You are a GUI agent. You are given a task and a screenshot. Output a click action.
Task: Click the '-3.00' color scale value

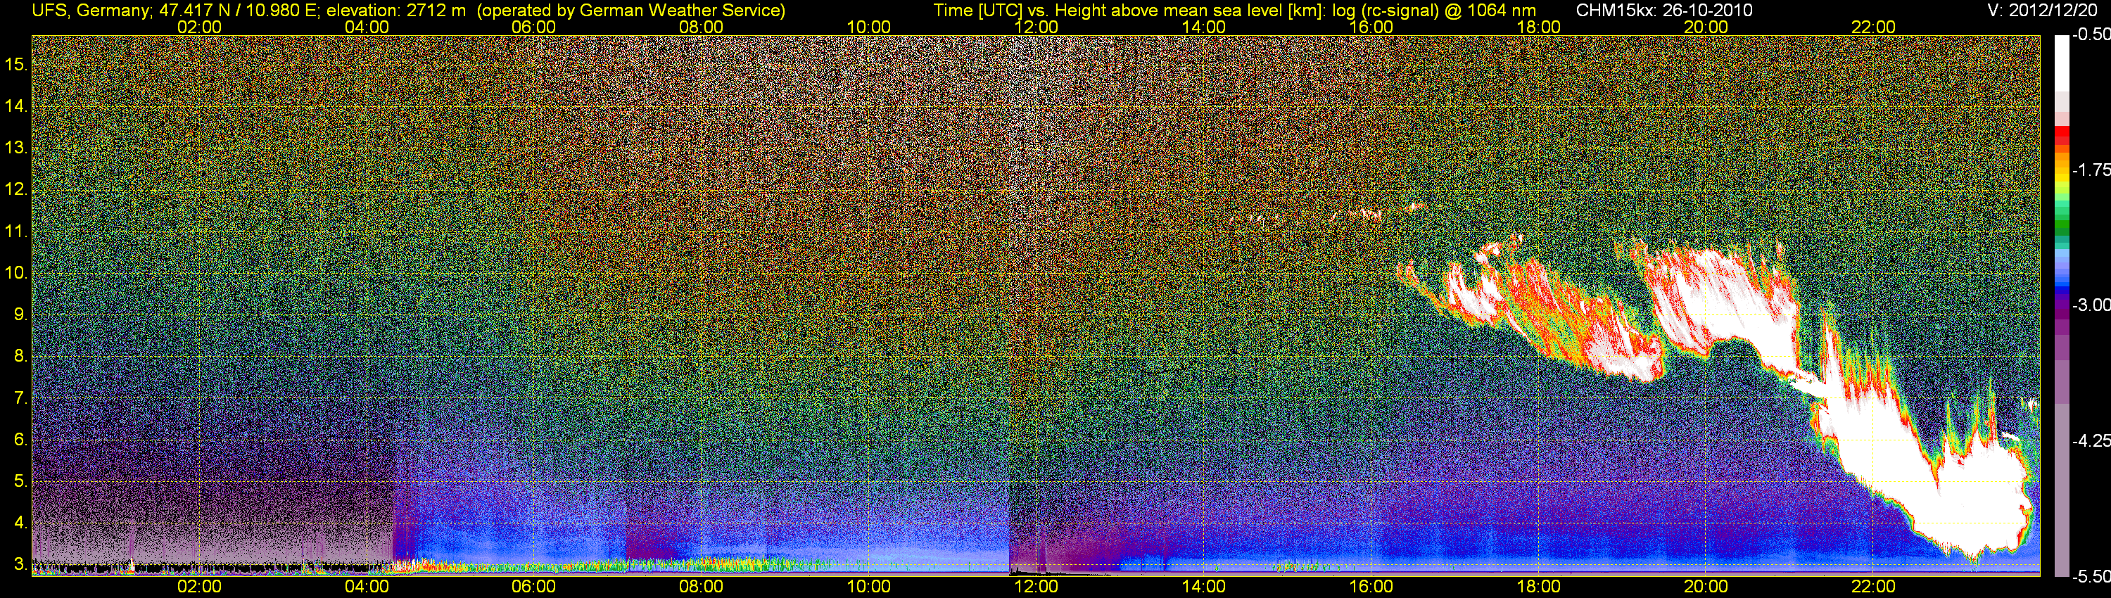pos(2091,305)
